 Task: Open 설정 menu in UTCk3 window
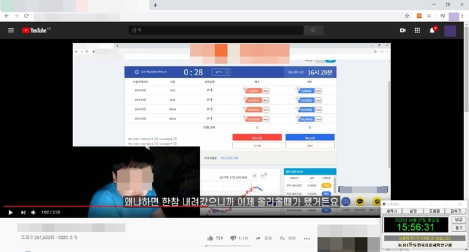click(x=413, y=211)
